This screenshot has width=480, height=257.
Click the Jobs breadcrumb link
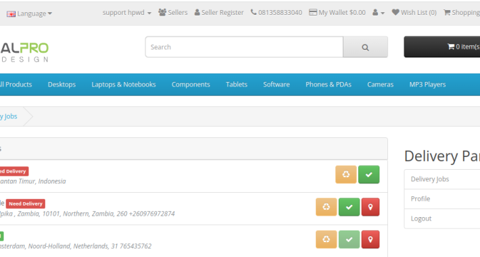pos(9,116)
